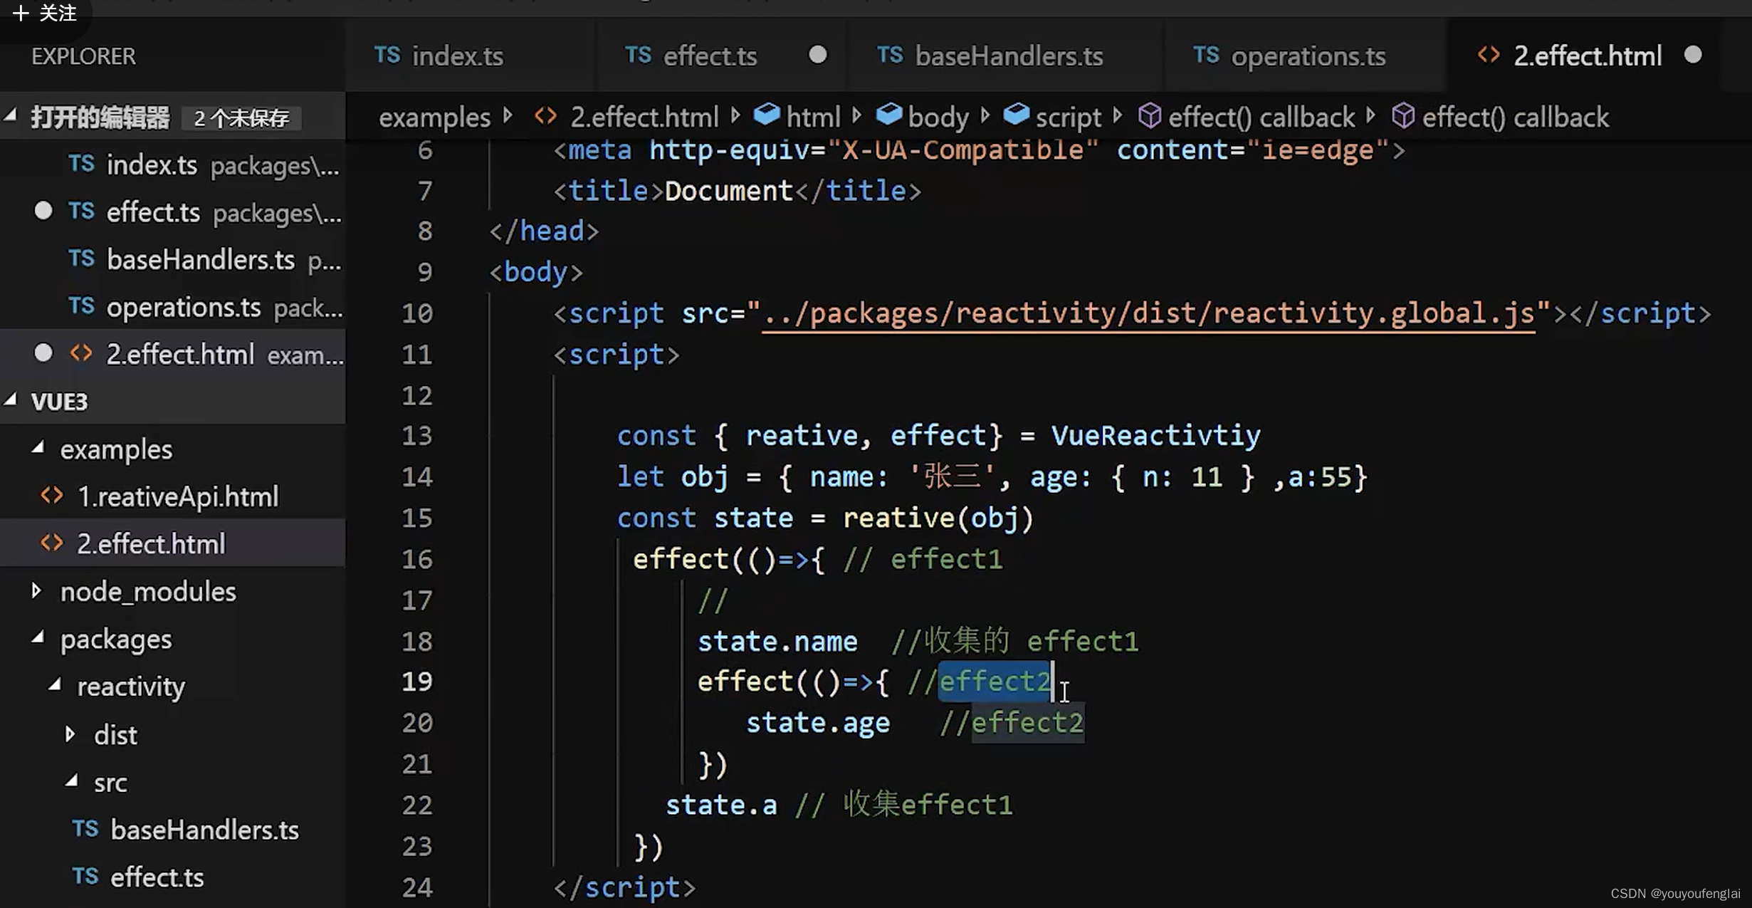The height and width of the screenshot is (908, 1752).
Task: Click TS icon of index.ts in open editors
Action: (x=82, y=164)
